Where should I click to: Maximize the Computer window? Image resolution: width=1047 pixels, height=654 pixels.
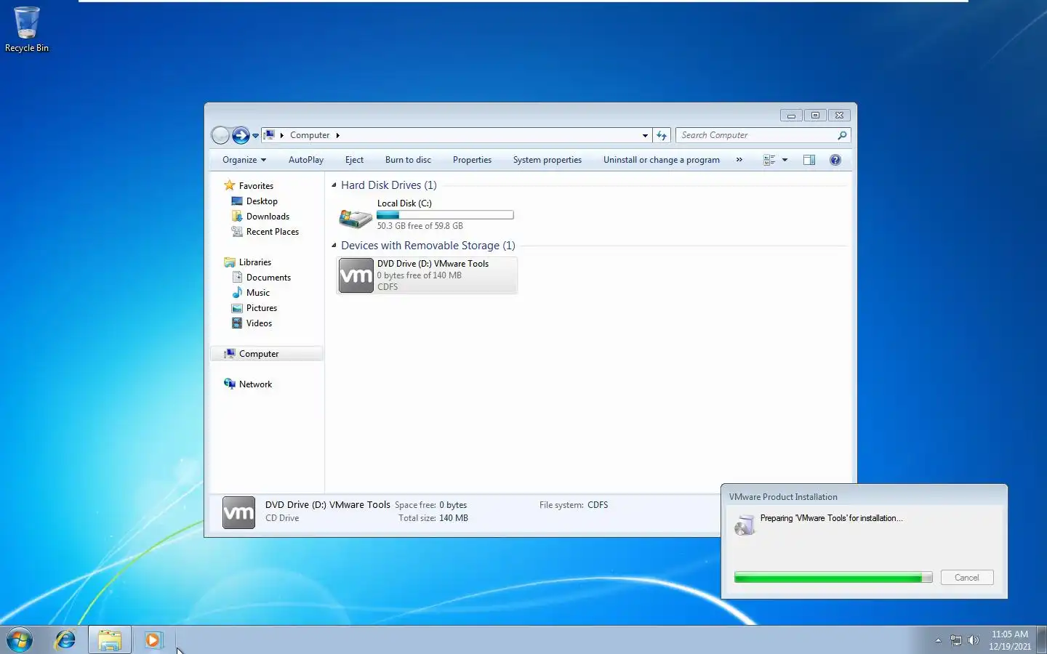[x=815, y=116]
